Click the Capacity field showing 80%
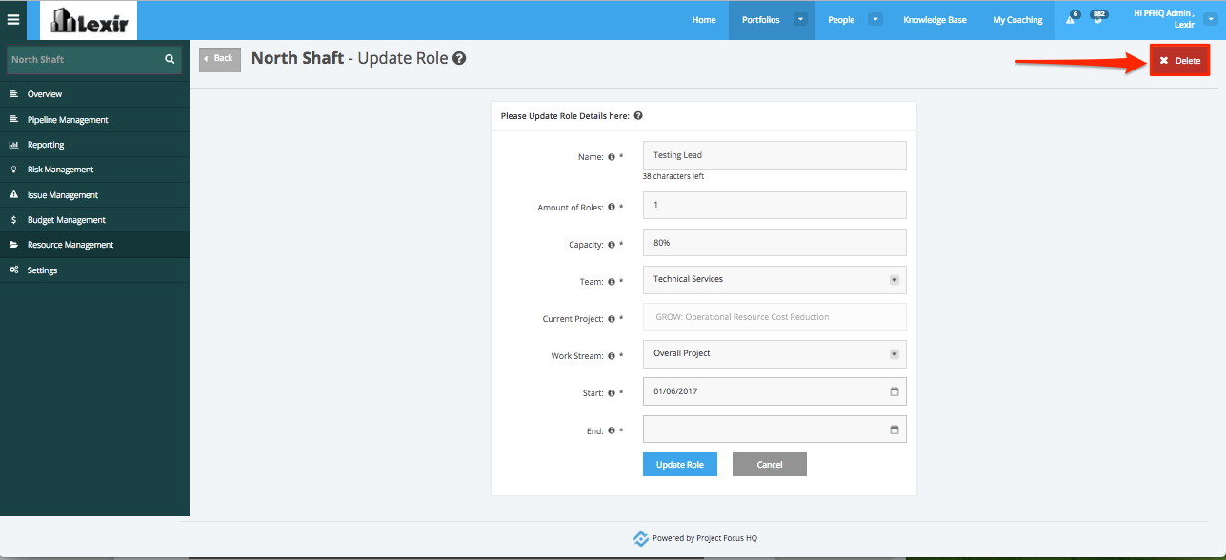The height and width of the screenshot is (560, 1226). point(774,243)
